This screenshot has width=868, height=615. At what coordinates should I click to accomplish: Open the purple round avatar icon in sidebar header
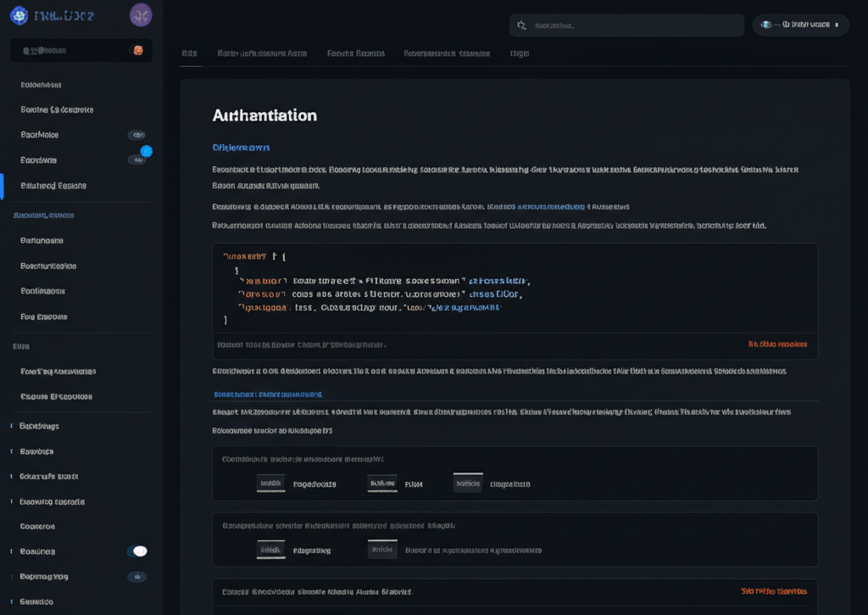(141, 14)
